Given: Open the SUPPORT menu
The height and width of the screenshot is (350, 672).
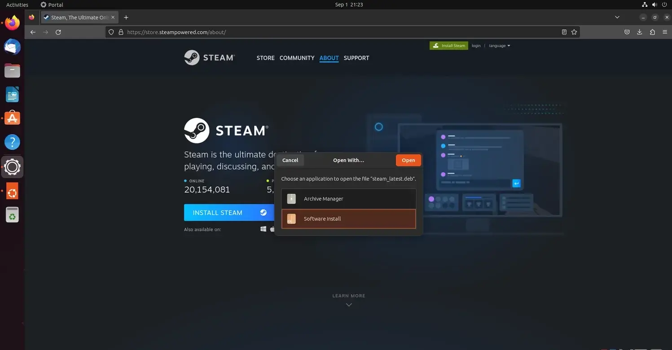Looking at the screenshot, I should (356, 58).
